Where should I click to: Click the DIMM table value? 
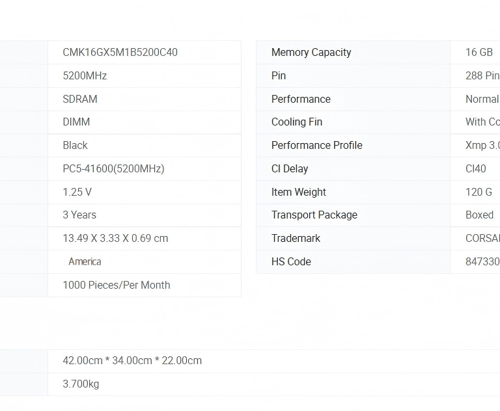(76, 122)
